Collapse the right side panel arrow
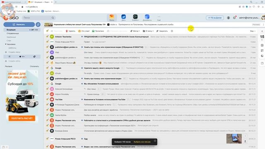Viewport: 265px width, 149px height. tap(262, 31)
